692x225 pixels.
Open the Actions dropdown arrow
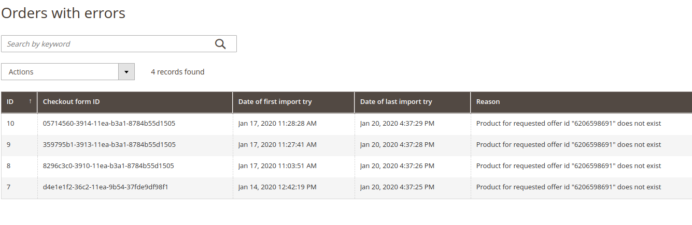pos(126,72)
